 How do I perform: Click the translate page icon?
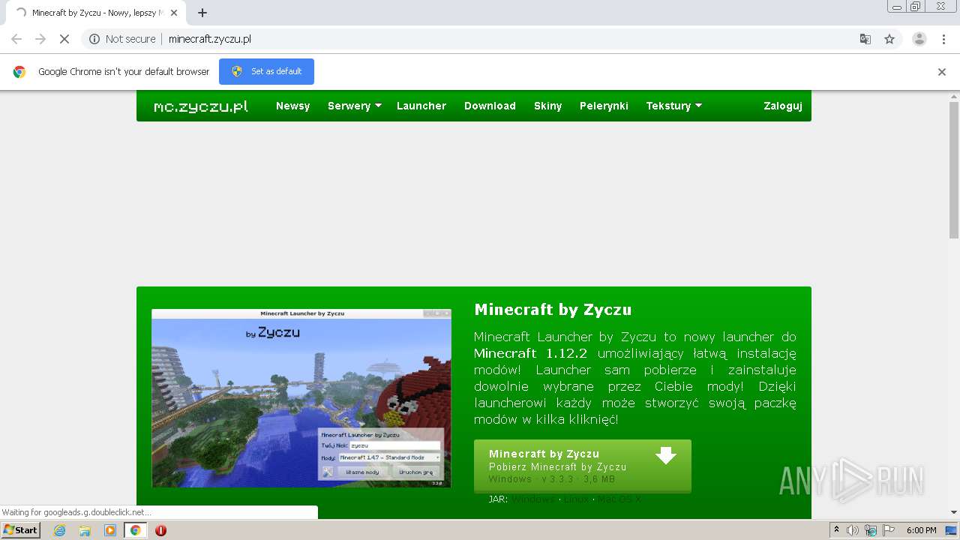click(x=865, y=39)
